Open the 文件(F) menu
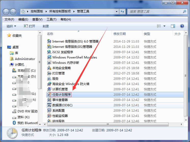 9,19
